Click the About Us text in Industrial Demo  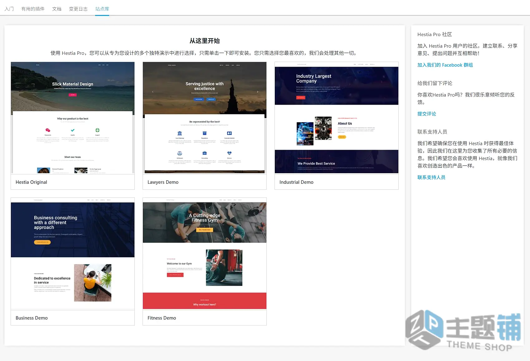pyautogui.click(x=345, y=124)
